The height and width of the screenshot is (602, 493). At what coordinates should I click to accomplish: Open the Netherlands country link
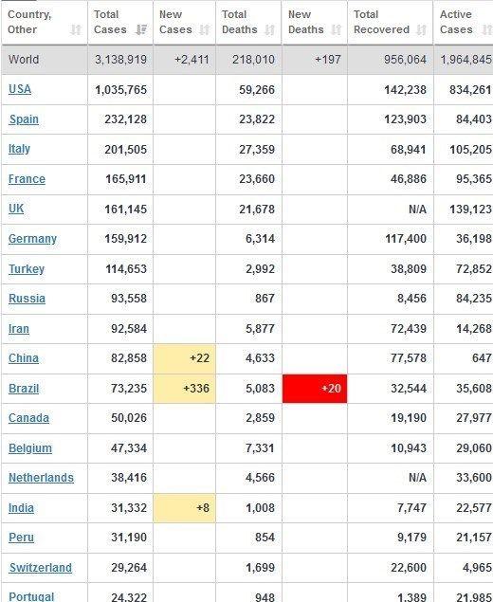[41, 478]
